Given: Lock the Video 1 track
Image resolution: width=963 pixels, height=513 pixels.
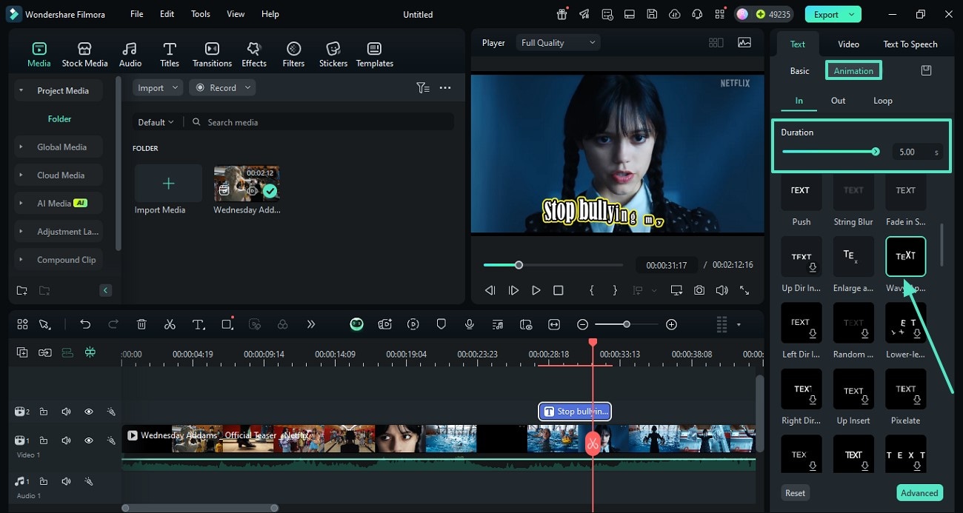Looking at the screenshot, I should point(44,440).
